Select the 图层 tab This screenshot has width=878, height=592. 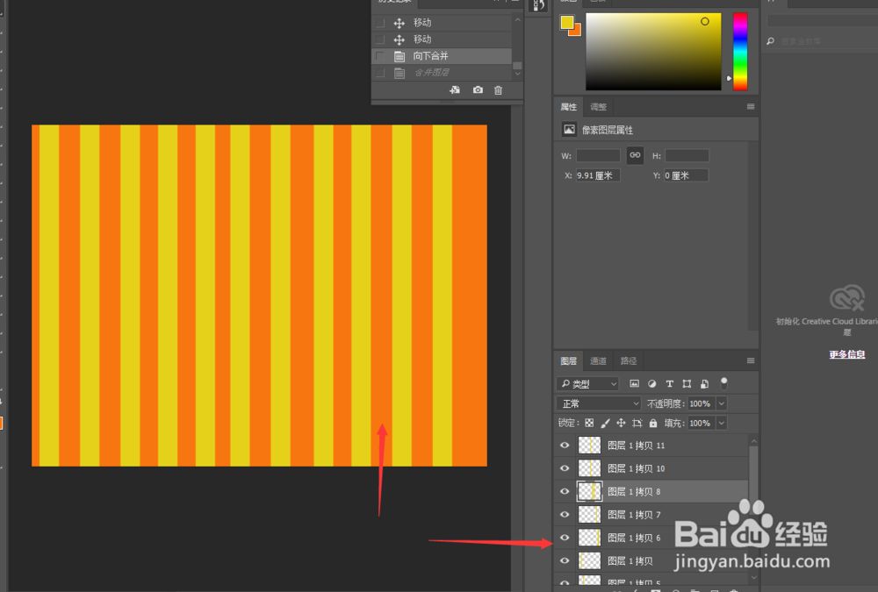click(x=568, y=361)
